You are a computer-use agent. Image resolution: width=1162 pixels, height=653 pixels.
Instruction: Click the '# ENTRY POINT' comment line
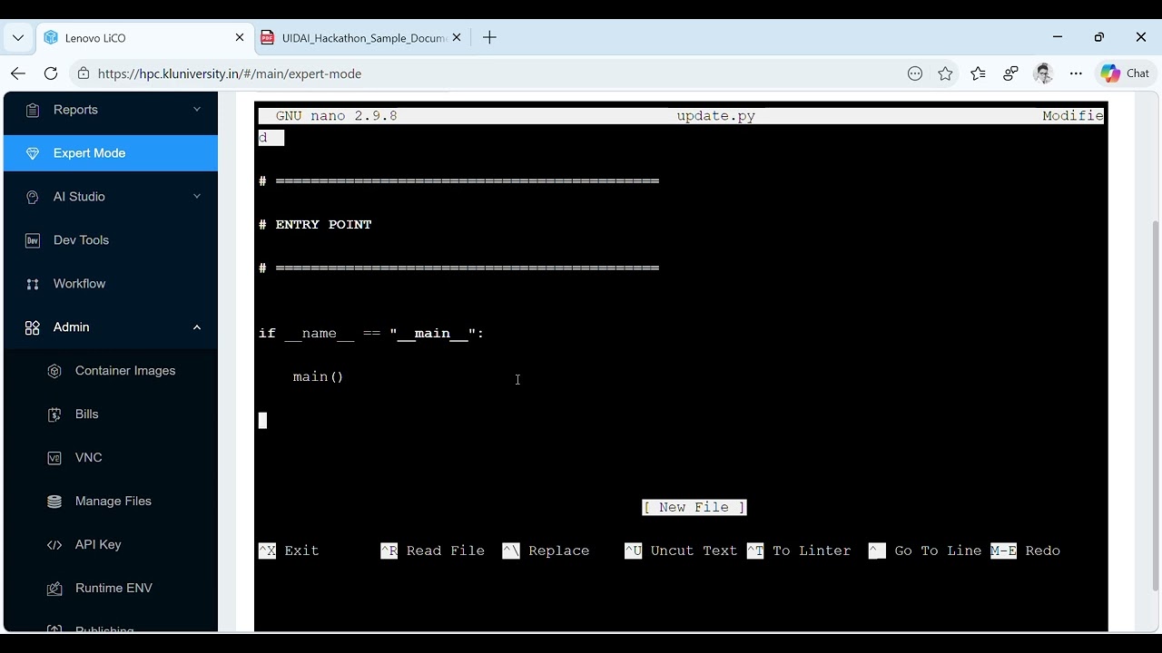(315, 224)
